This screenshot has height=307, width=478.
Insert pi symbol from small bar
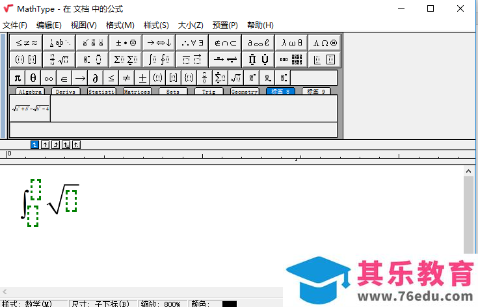[18, 78]
